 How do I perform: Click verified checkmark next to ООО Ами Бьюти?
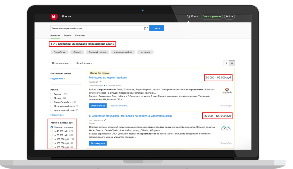click(105, 120)
